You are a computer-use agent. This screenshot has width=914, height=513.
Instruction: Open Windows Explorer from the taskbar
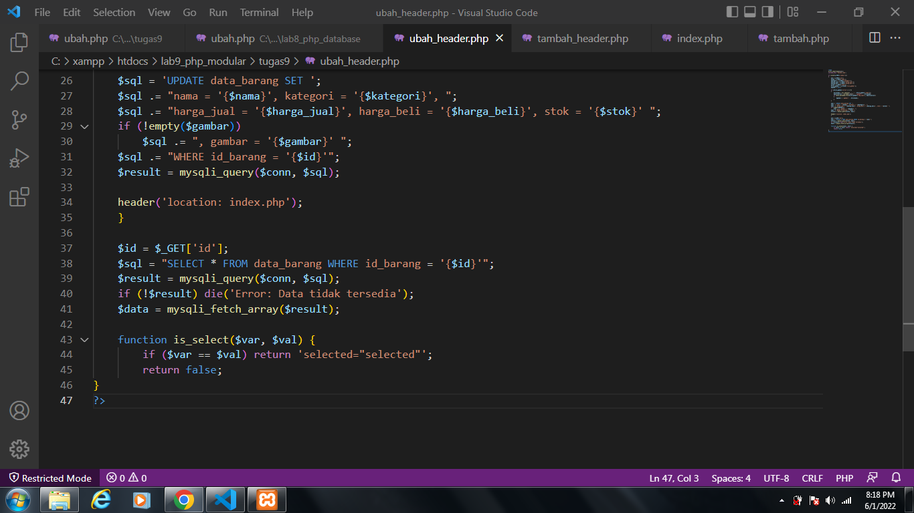(60, 500)
